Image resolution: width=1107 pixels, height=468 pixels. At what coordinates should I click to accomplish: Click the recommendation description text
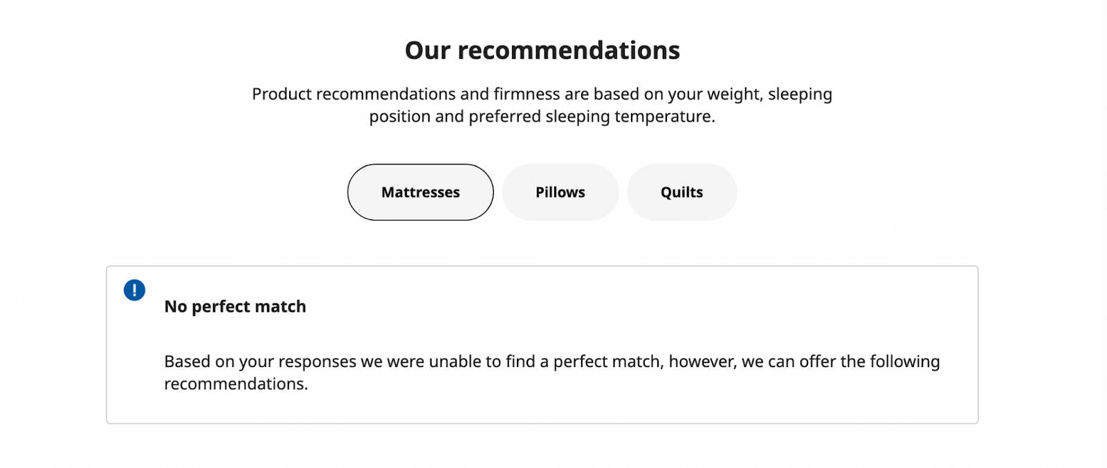pos(551,372)
